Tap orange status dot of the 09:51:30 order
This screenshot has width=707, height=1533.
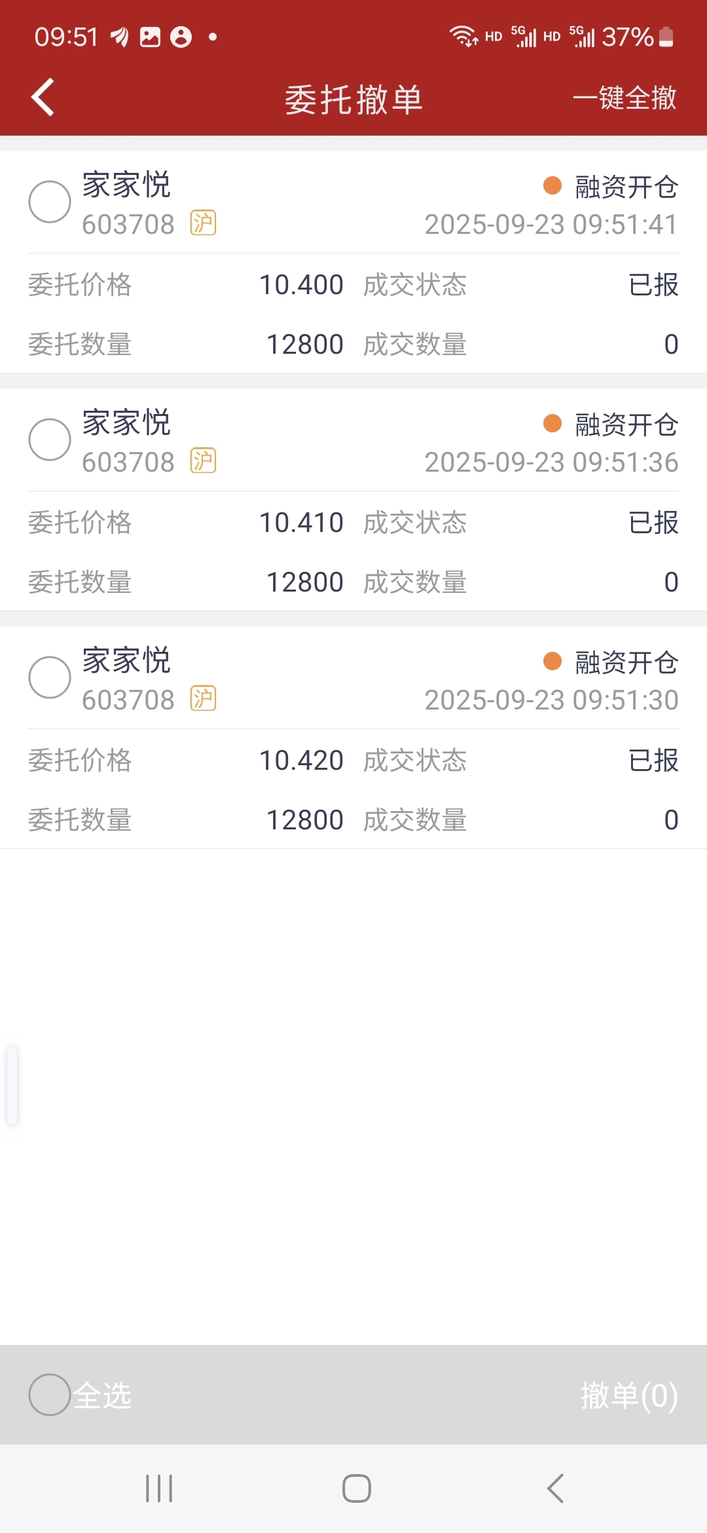point(553,661)
